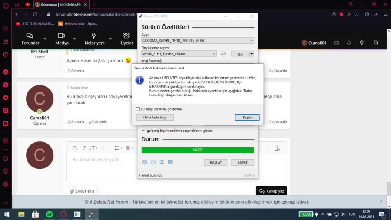The image size is (391, 220).
Task: Click the HAZIR green progress bar
Action: click(198, 150)
